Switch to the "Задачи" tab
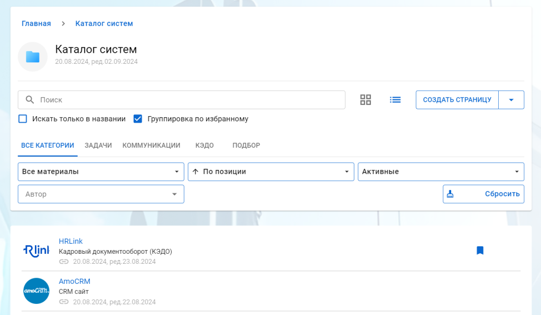 [98, 146]
